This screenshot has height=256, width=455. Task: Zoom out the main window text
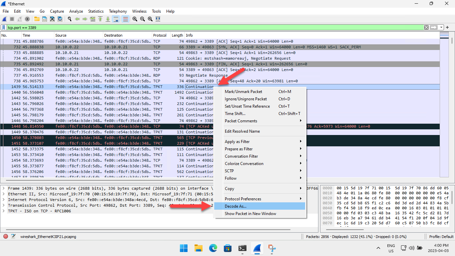coord(143,19)
